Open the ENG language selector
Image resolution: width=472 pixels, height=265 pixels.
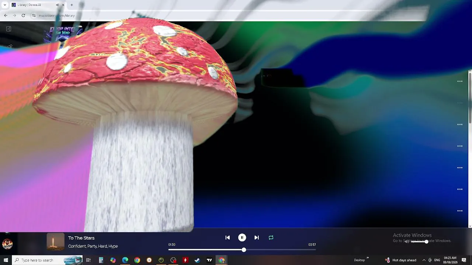pos(437,260)
